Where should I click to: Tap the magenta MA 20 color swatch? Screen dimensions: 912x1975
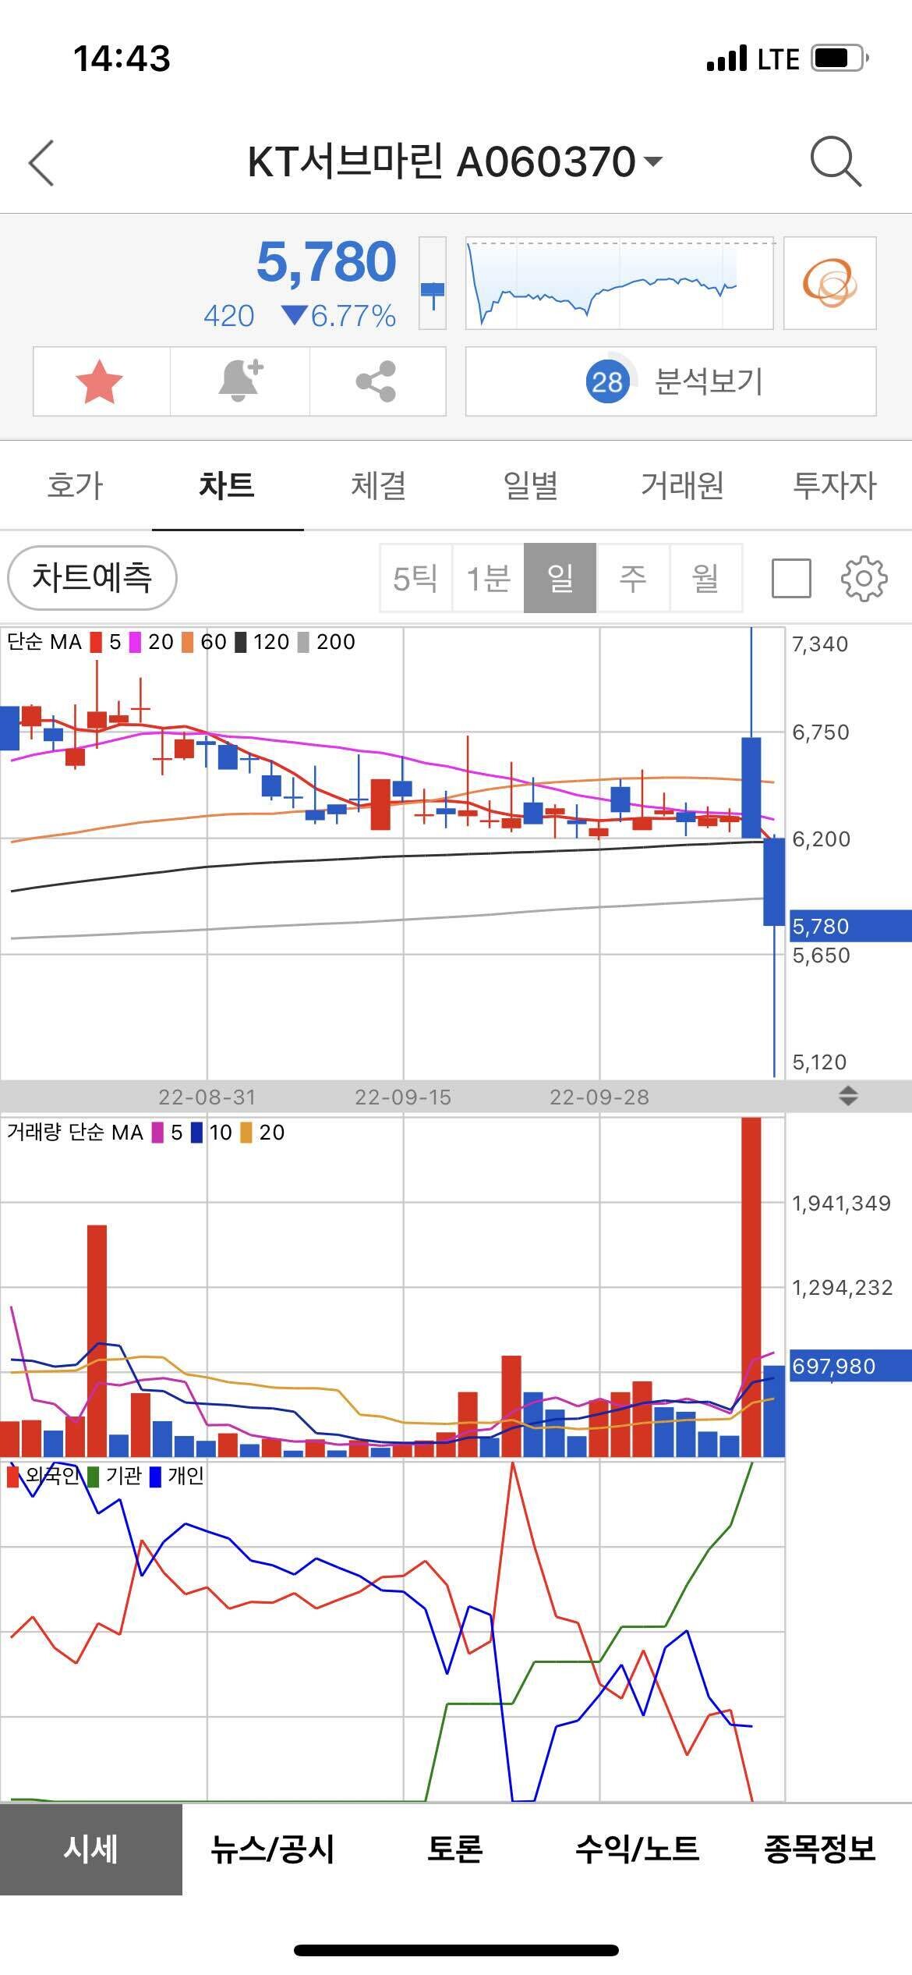pos(136,642)
